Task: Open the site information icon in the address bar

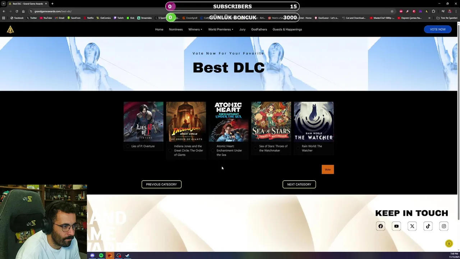Action: (31, 11)
